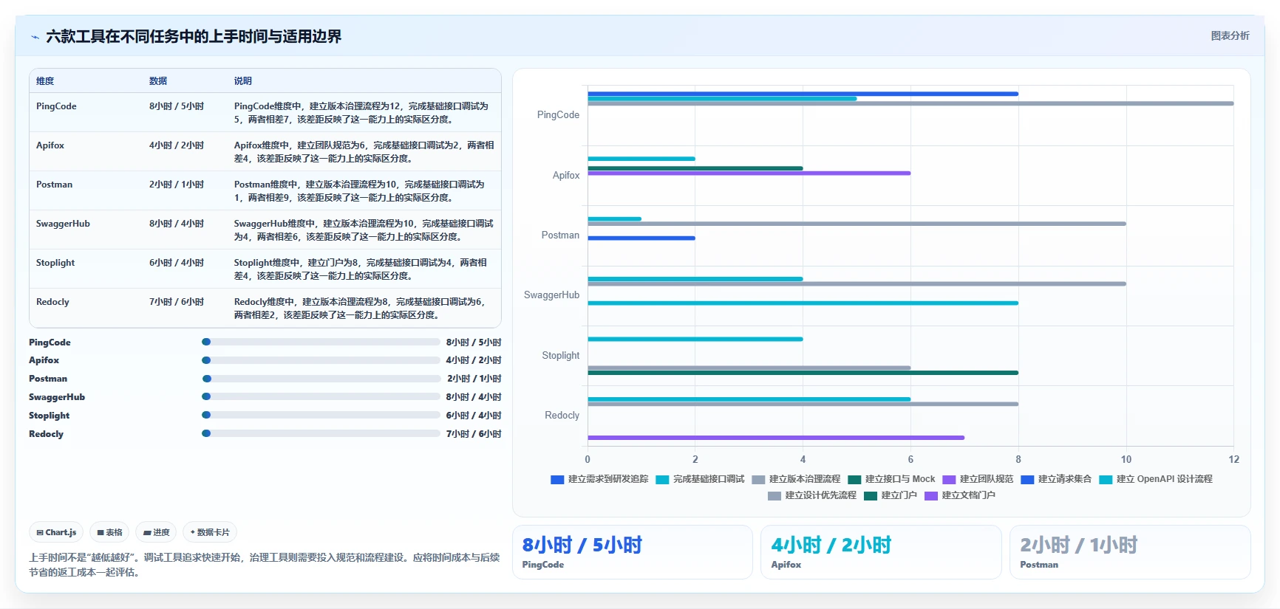Click the x-axis tick label 12
Image resolution: width=1280 pixels, height=609 pixels.
pyautogui.click(x=1233, y=459)
